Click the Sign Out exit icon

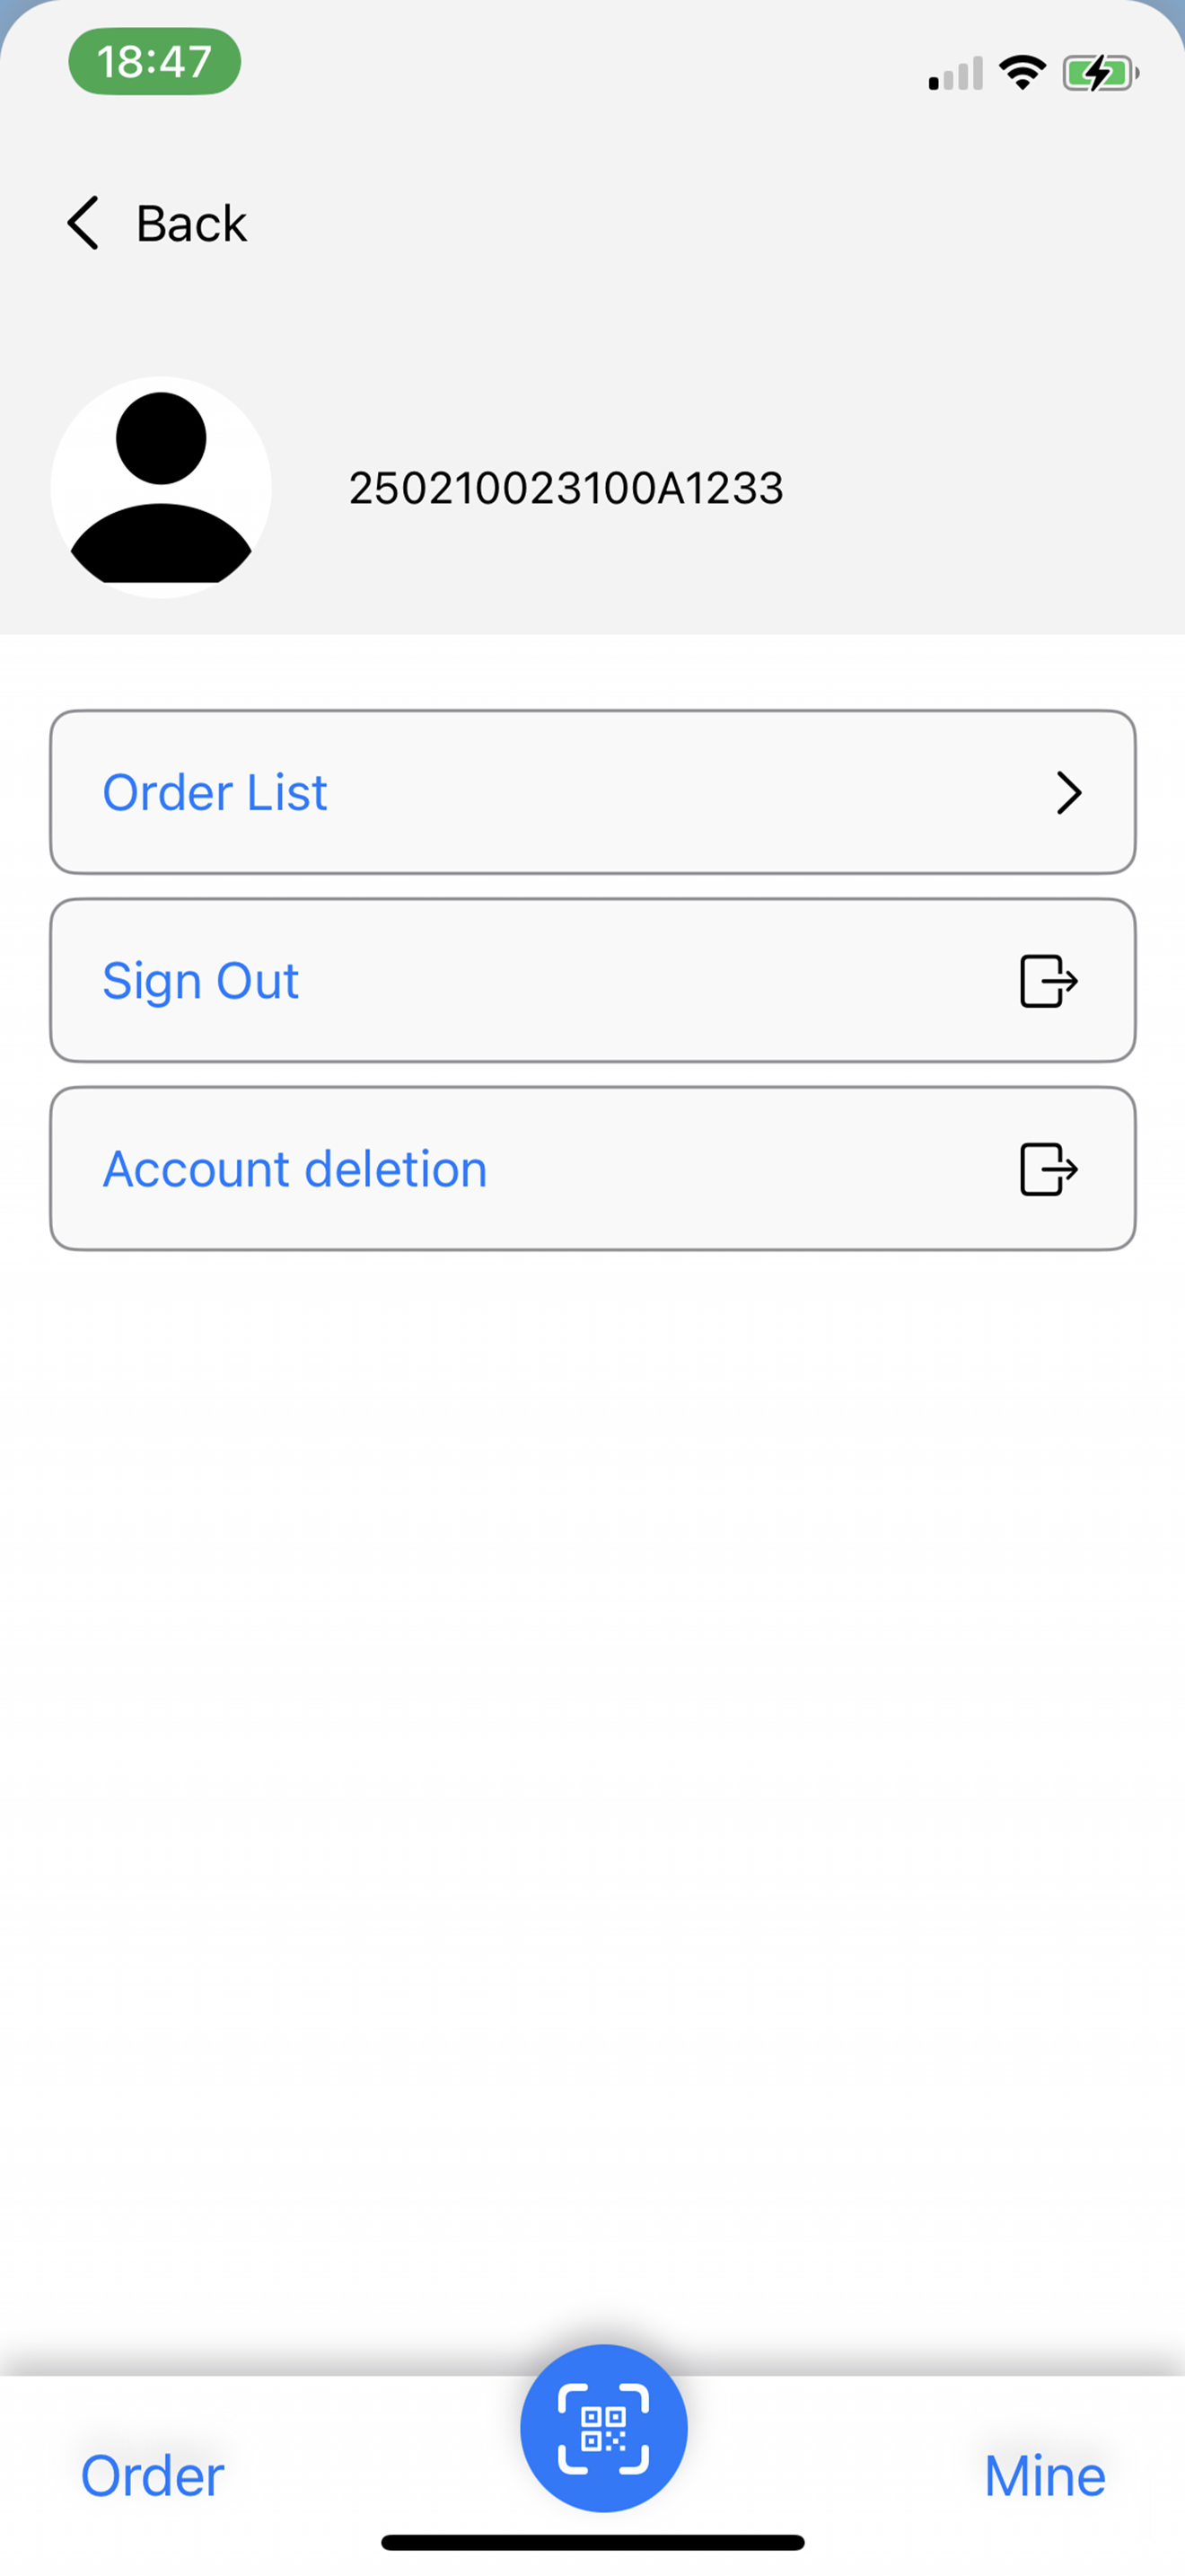pos(1049,980)
